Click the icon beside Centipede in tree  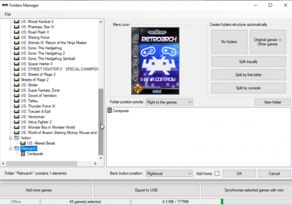(23, 154)
